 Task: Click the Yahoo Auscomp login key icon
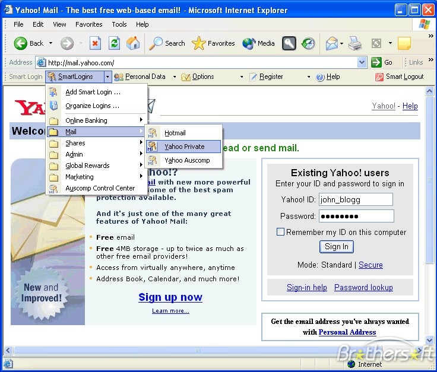click(152, 160)
